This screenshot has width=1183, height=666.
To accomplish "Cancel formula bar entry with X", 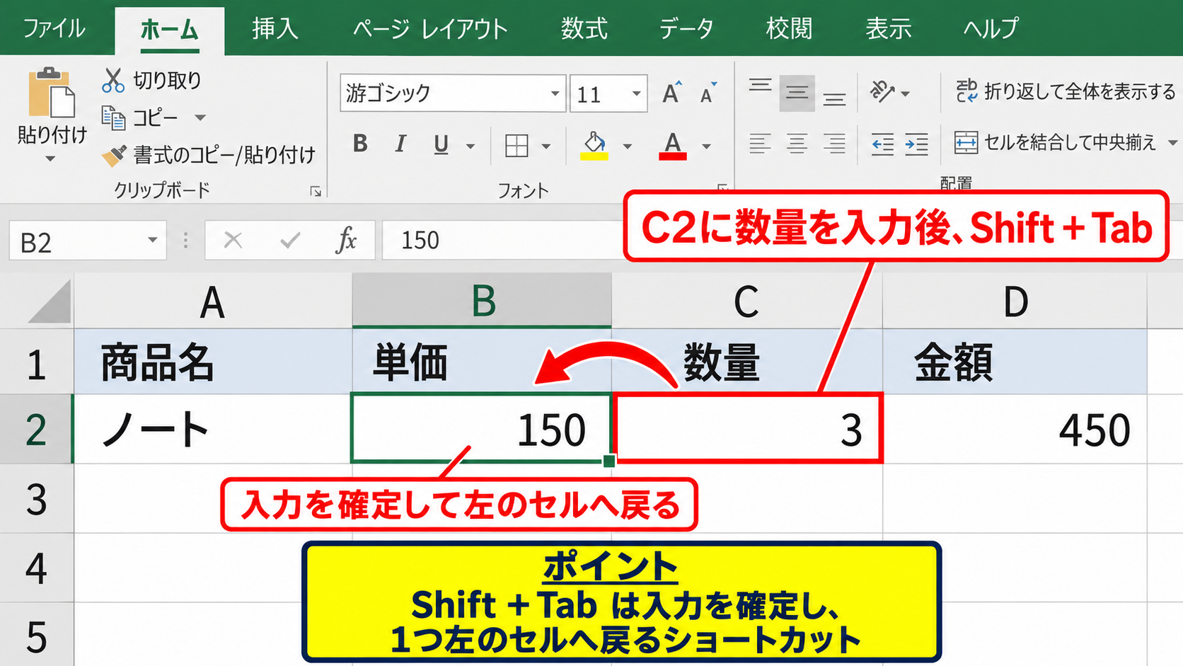I will (233, 241).
